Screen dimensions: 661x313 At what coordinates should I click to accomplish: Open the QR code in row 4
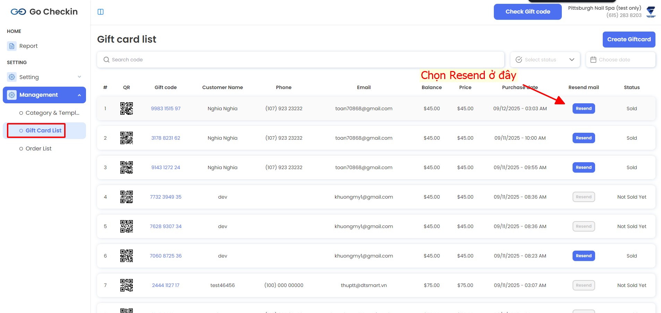coord(126,197)
